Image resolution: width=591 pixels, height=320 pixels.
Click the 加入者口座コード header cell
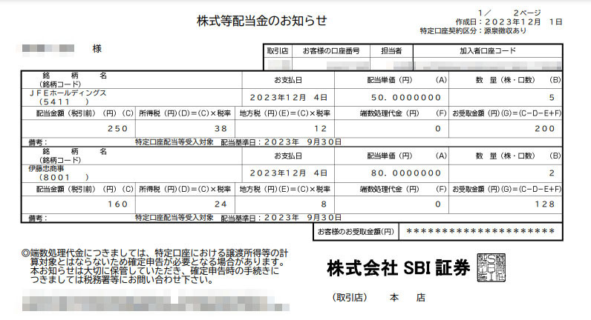point(487,51)
